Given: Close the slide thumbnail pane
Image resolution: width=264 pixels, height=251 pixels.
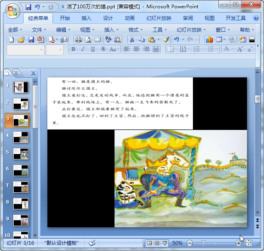Looking at the screenshot, I should click(x=33, y=73).
